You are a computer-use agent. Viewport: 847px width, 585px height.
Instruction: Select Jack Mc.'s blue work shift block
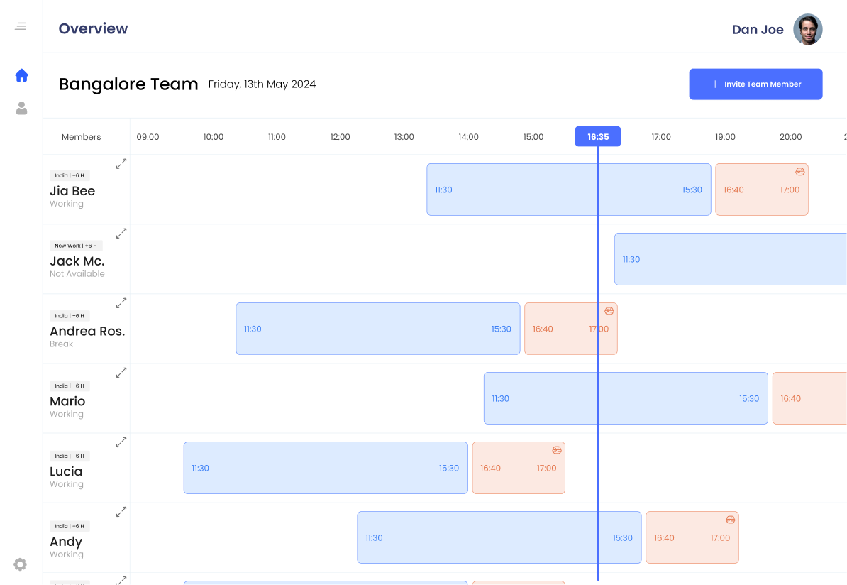pyautogui.click(x=731, y=259)
